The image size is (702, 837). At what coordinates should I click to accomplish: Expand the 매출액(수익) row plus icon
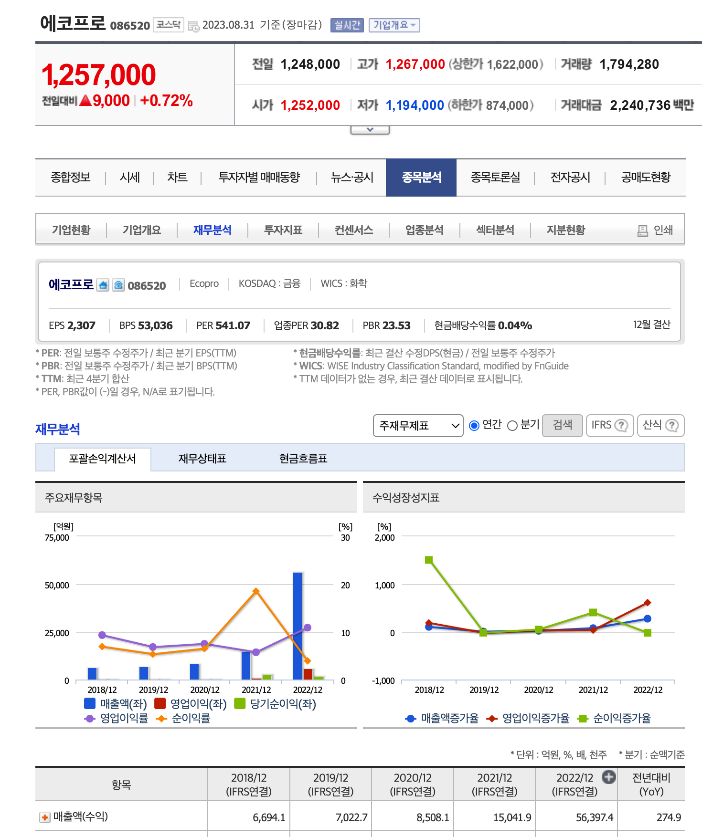pos(44,817)
